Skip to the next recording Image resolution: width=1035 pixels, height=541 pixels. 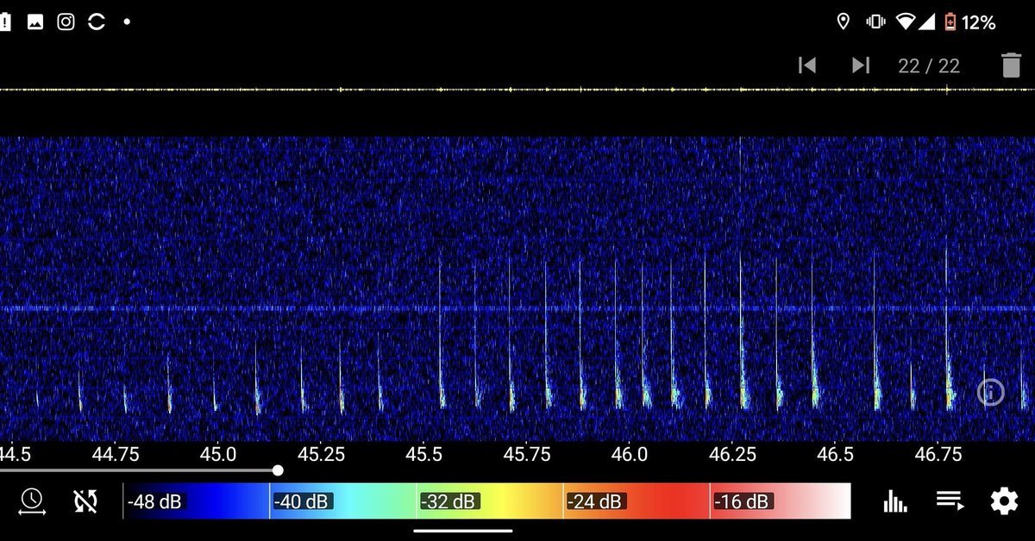(x=860, y=65)
